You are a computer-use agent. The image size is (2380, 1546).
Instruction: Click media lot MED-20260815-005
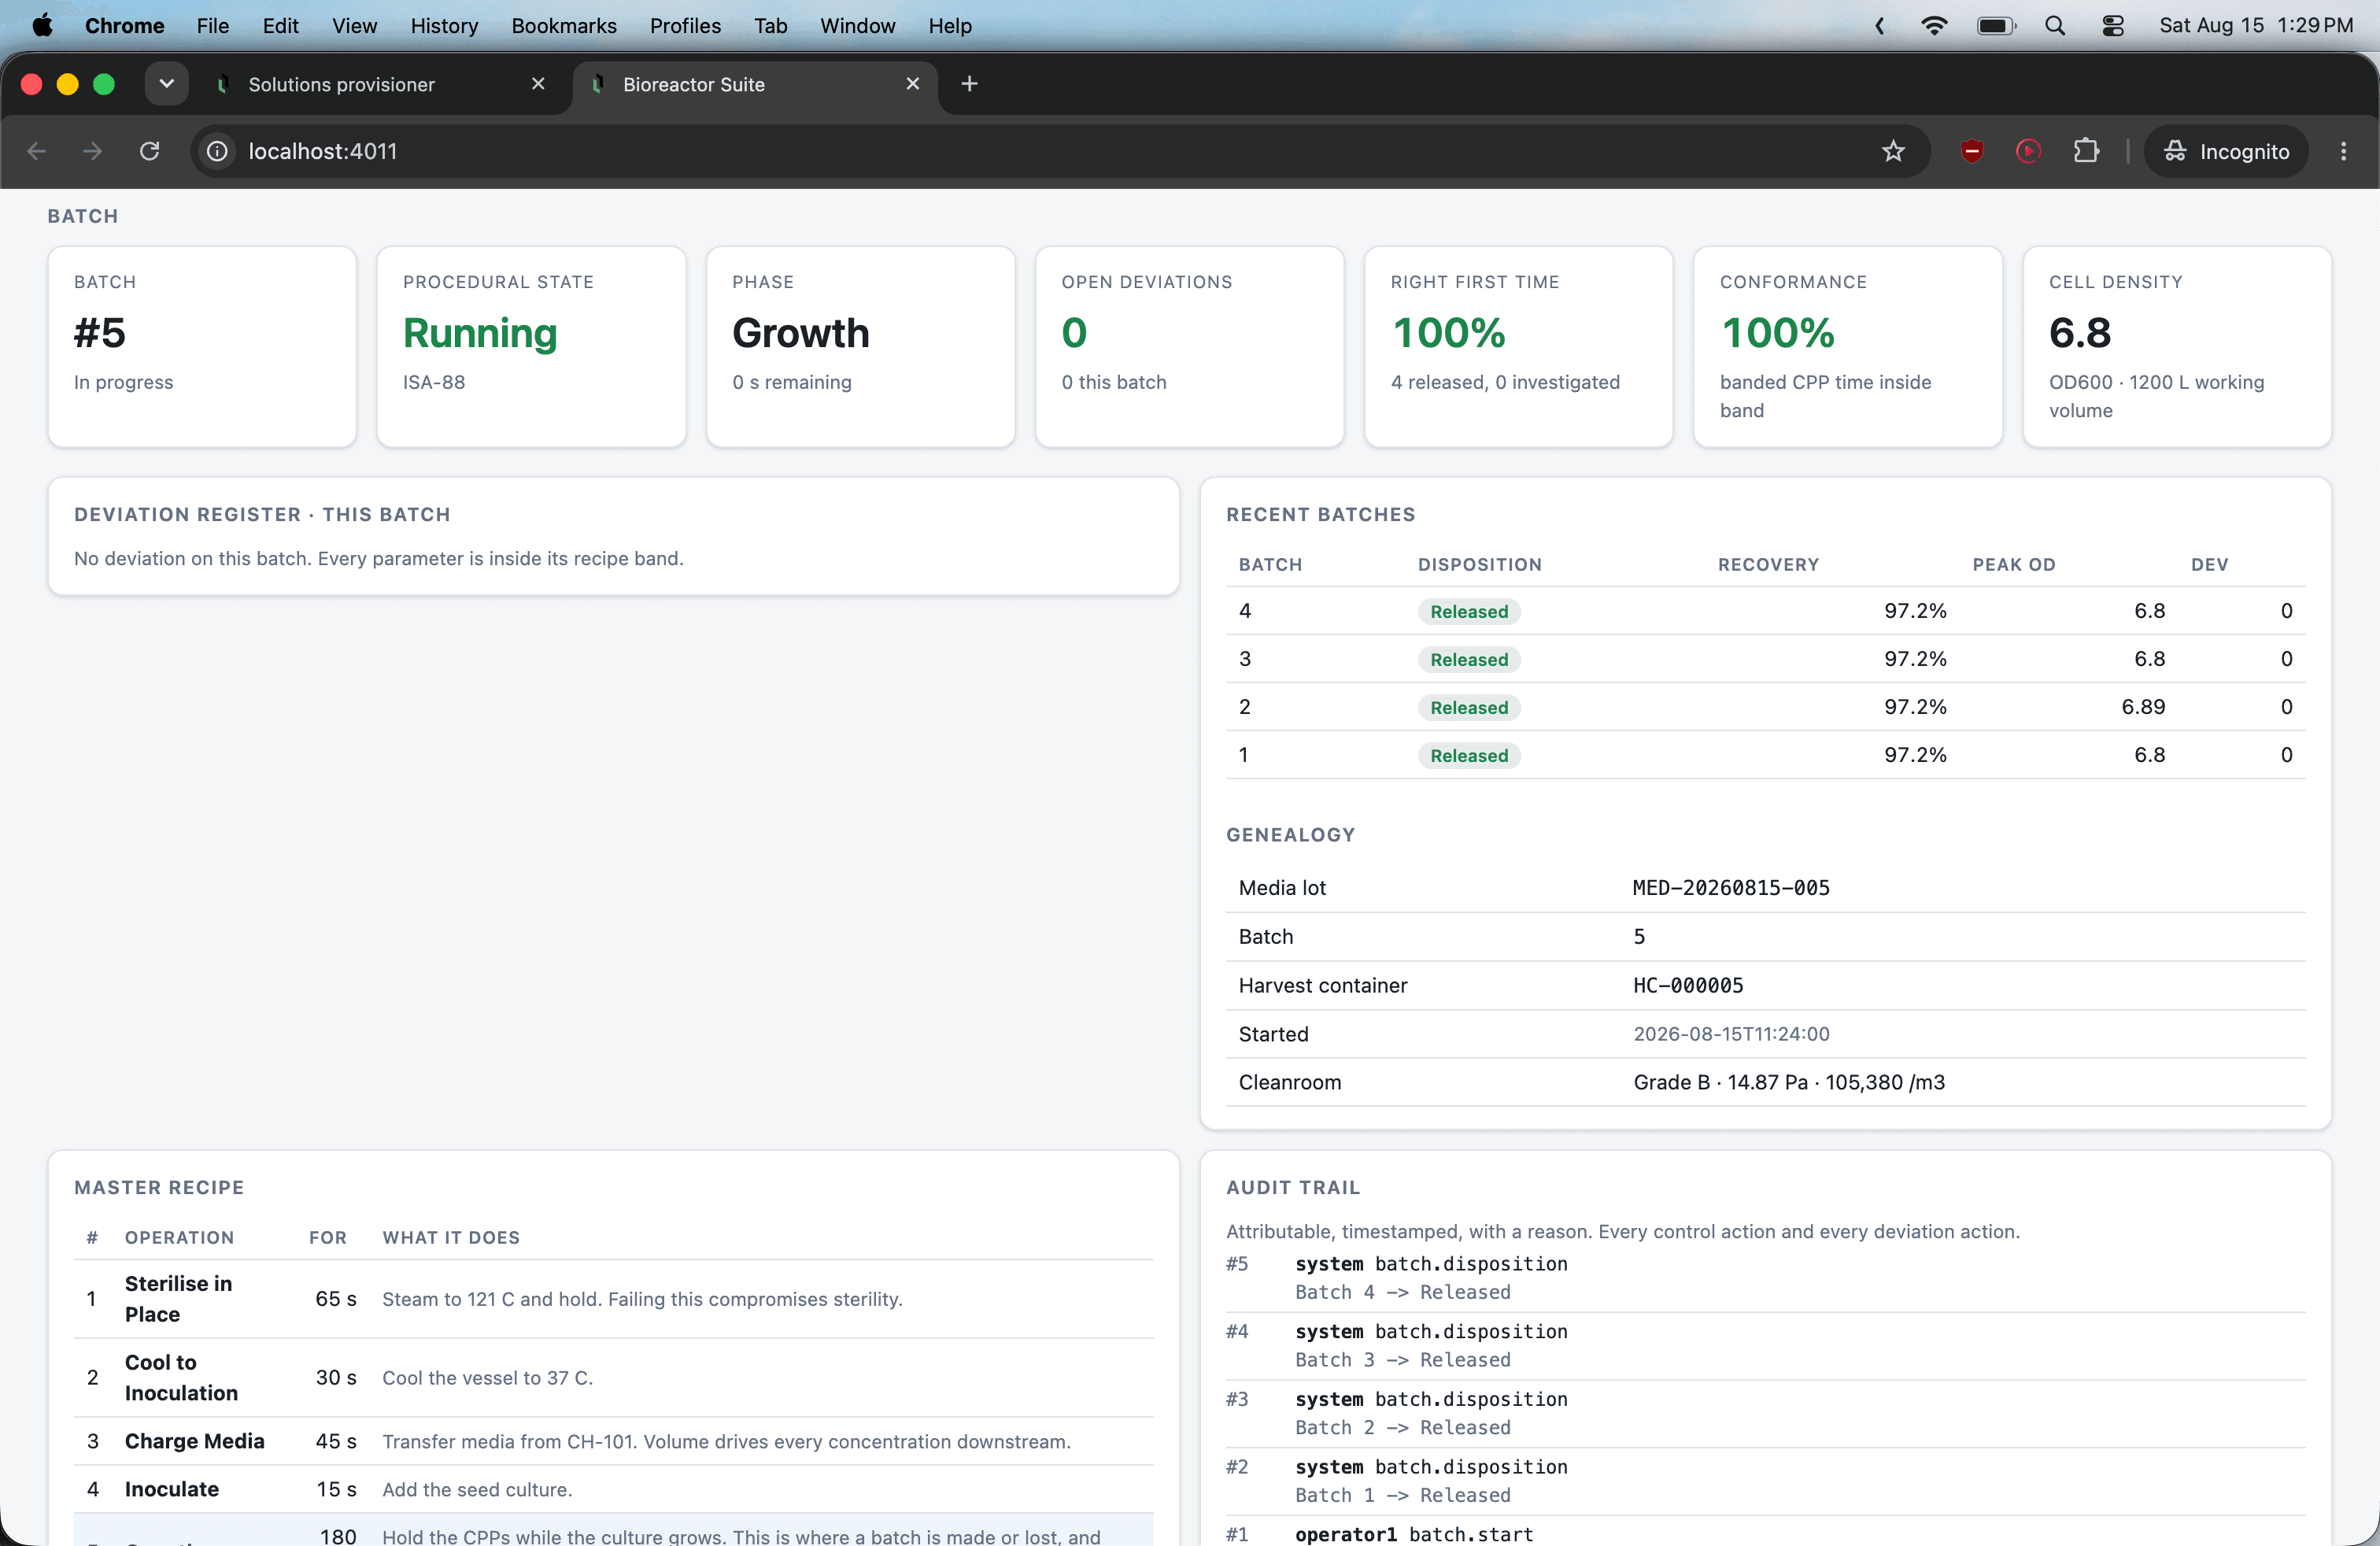click(x=1731, y=887)
